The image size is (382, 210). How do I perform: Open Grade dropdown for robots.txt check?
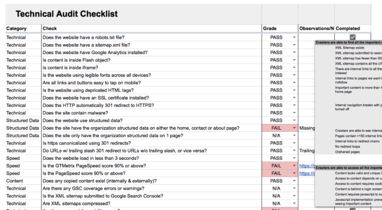pyautogui.click(x=294, y=38)
